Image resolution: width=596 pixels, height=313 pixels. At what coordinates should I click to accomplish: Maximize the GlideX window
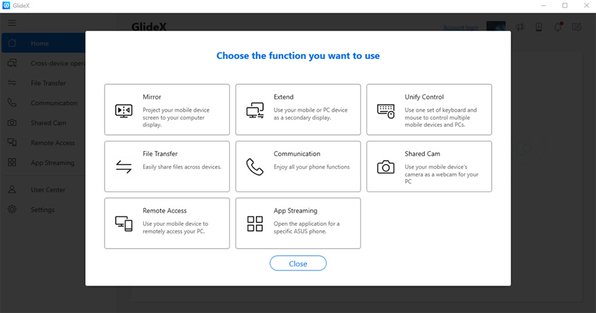tap(564, 5)
